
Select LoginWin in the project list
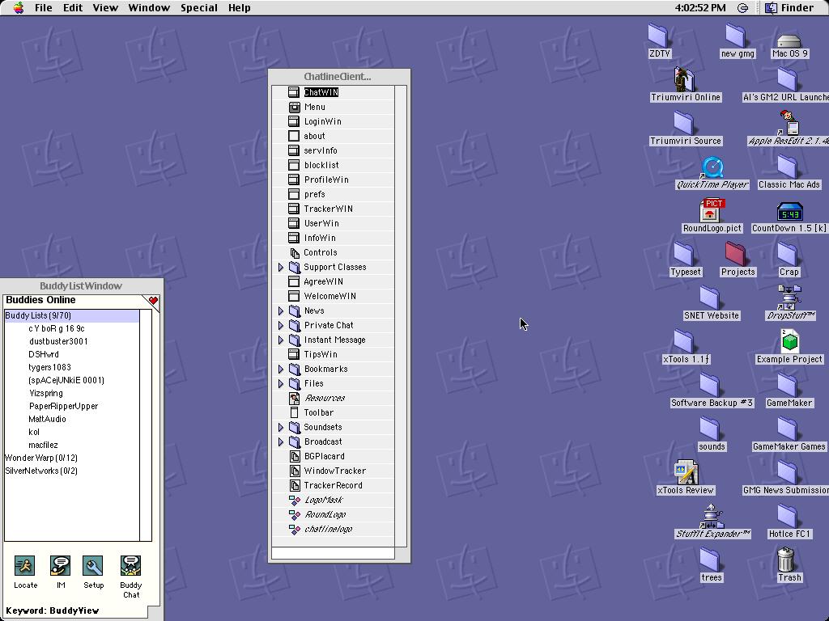pos(322,121)
